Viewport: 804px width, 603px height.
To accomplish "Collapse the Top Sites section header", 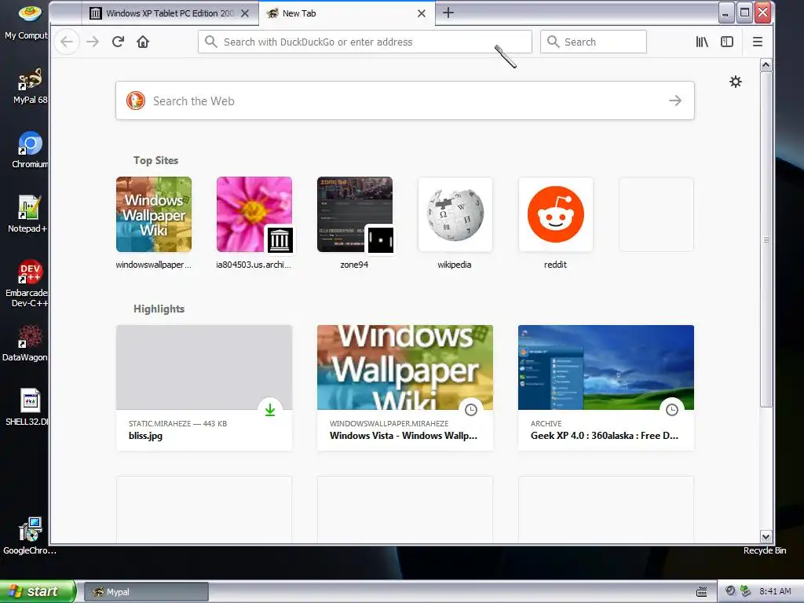I will pyautogui.click(x=156, y=160).
